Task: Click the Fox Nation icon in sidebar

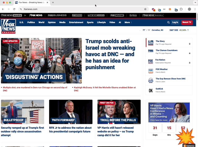Action: 151,61
